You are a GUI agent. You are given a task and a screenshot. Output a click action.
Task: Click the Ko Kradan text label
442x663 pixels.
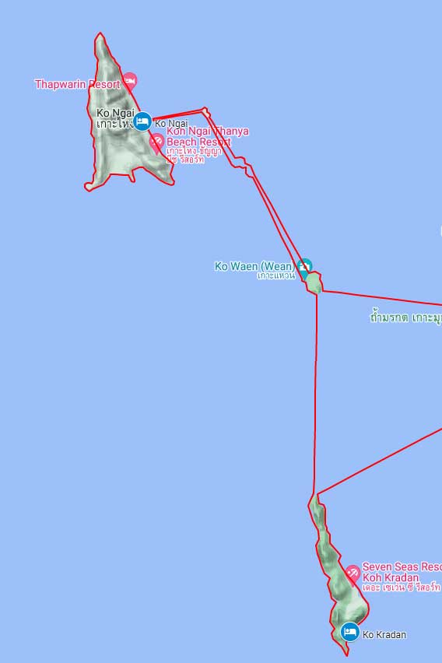tap(384, 635)
